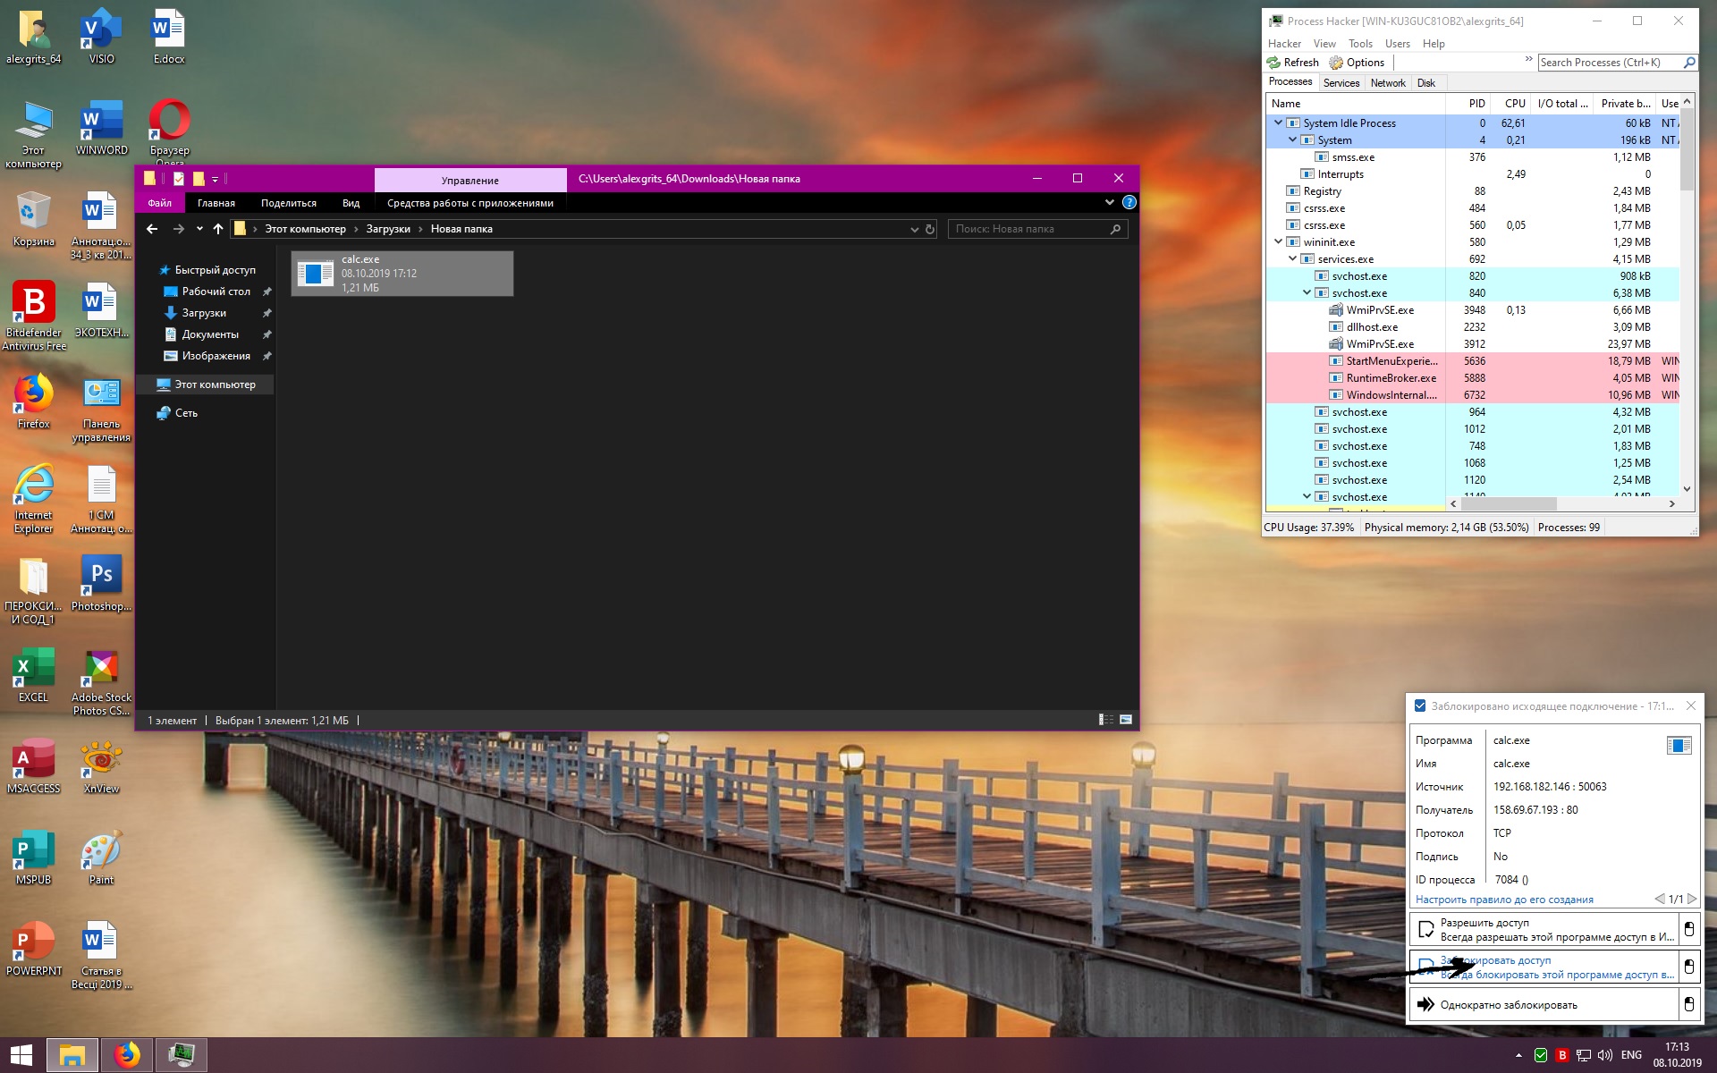This screenshot has height=1073, width=1717.
Task: Expand the Explorer ribbon chevron
Action: pos(1109,203)
